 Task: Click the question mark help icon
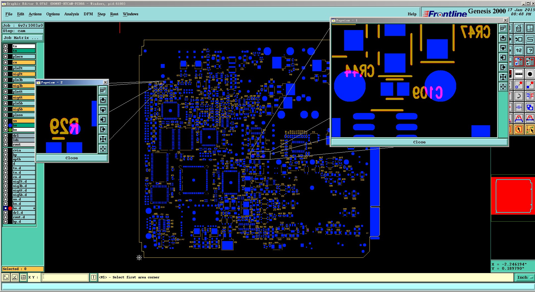point(529,50)
